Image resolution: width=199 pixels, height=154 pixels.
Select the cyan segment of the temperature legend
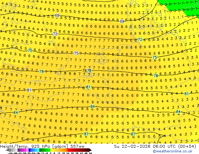pyautogui.click(x=38, y=150)
